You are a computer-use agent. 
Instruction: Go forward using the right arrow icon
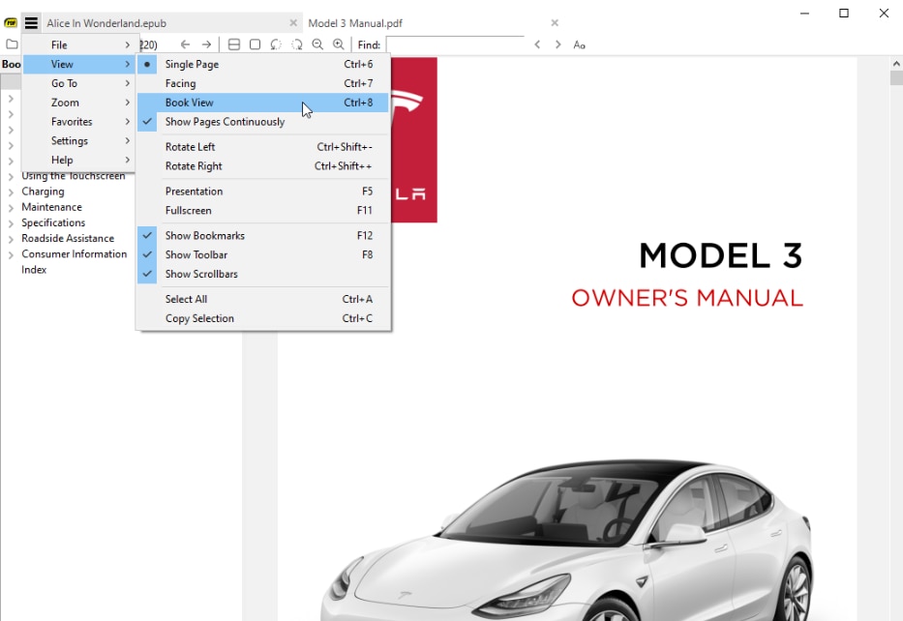tap(205, 44)
